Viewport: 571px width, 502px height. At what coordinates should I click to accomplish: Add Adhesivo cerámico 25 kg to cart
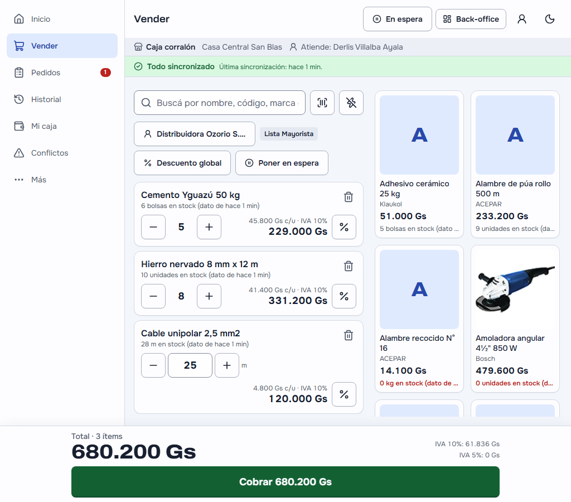(419, 165)
